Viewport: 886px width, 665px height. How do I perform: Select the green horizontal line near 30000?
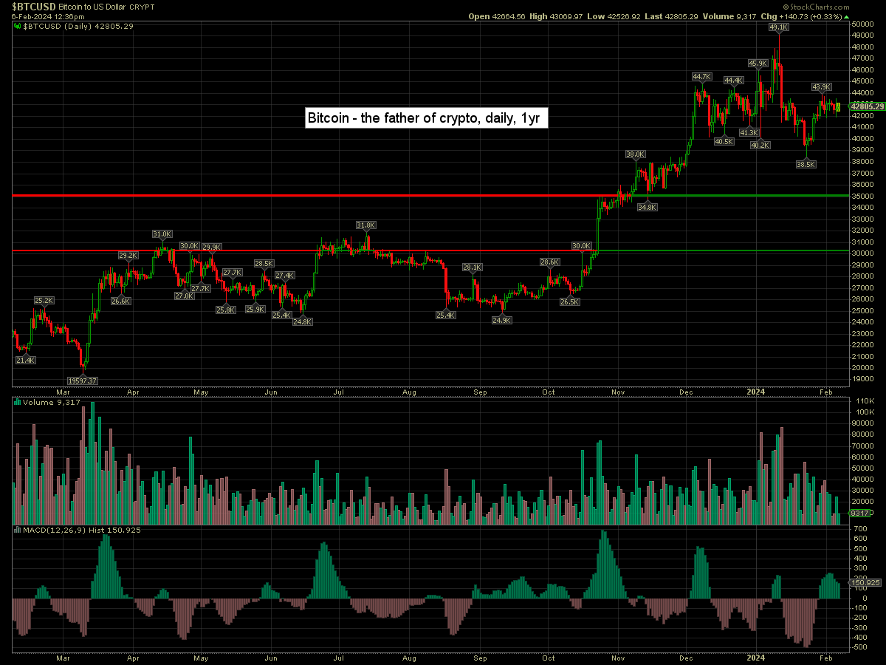[738, 251]
